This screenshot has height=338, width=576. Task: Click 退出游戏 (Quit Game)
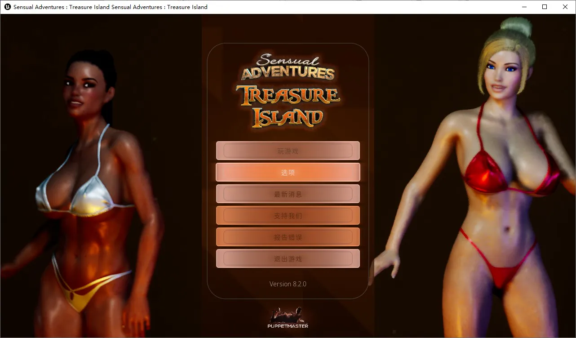point(288,259)
